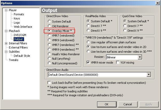This screenshot has height=110, width=161.
Task: Choose VMR7 (windowed) renderer
Action: click(61, 36)
